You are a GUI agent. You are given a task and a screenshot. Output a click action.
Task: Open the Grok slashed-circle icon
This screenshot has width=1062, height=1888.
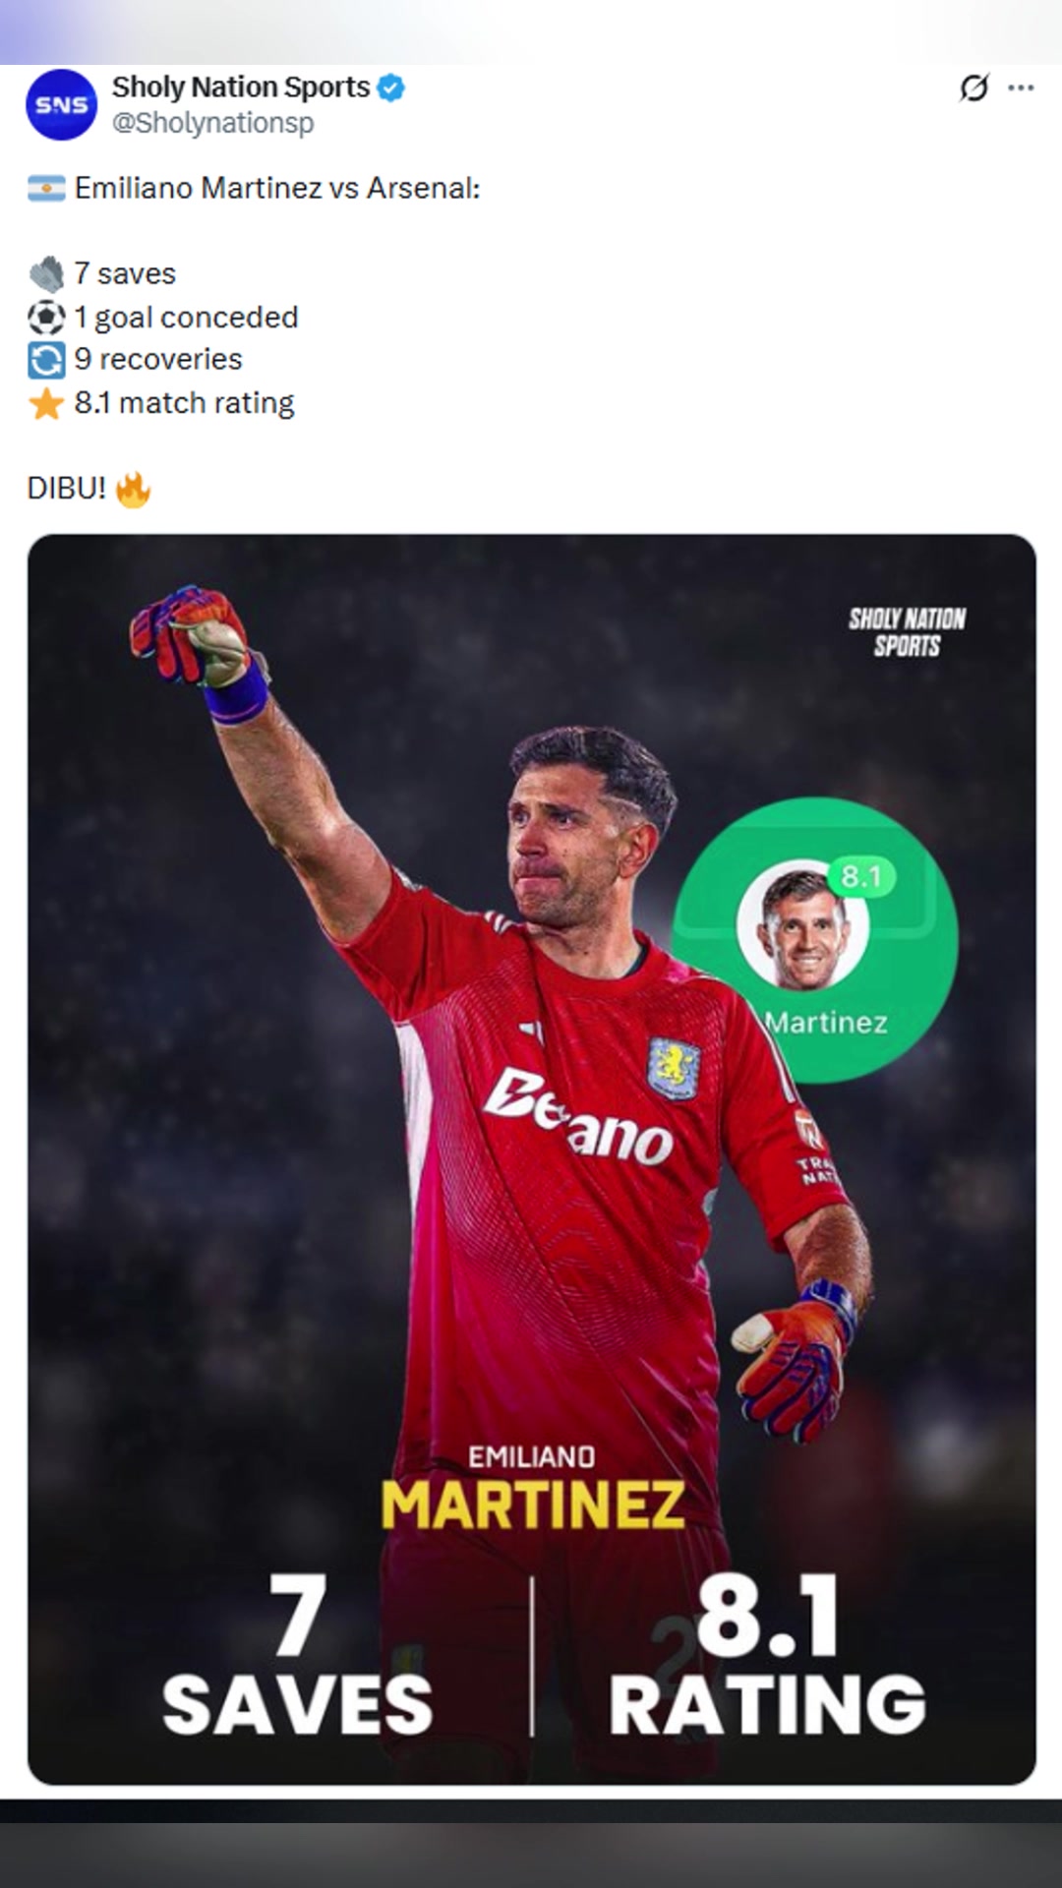[x=973, y=88]
